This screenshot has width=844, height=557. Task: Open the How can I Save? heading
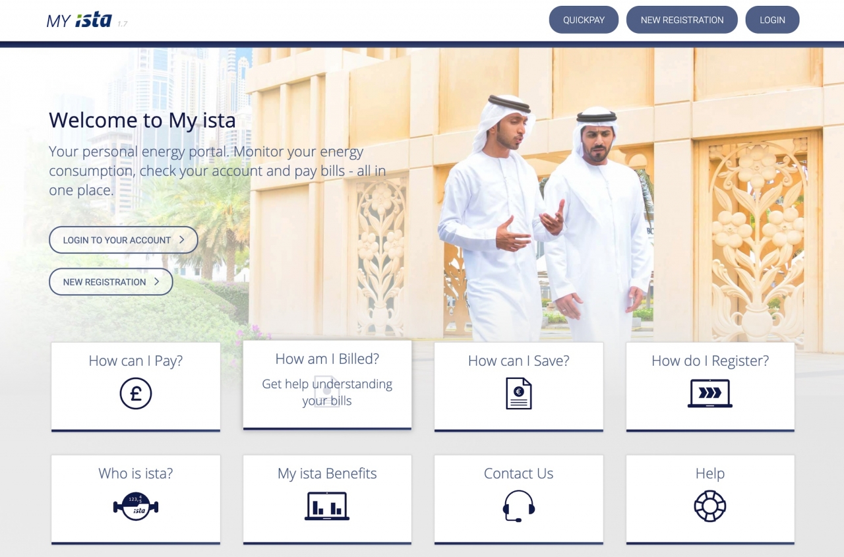point(519,361)
